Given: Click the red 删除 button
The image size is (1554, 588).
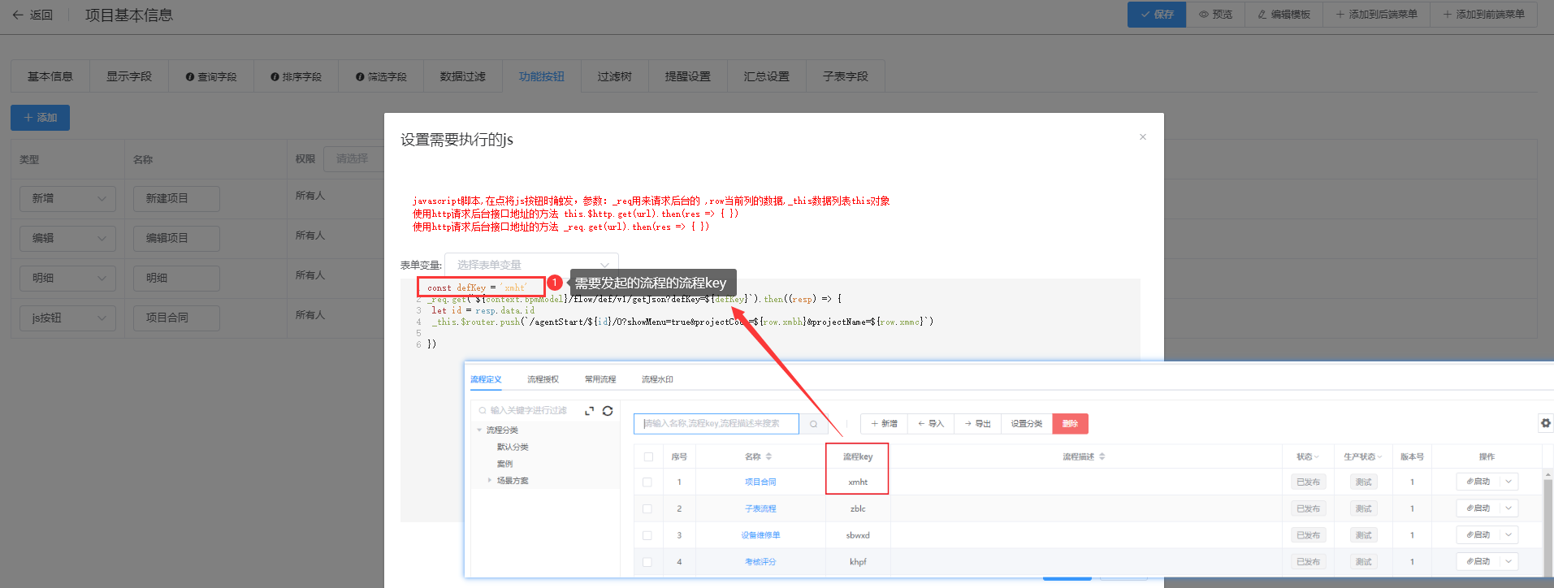Looking at the screenshot, I should coord(1070,424).
